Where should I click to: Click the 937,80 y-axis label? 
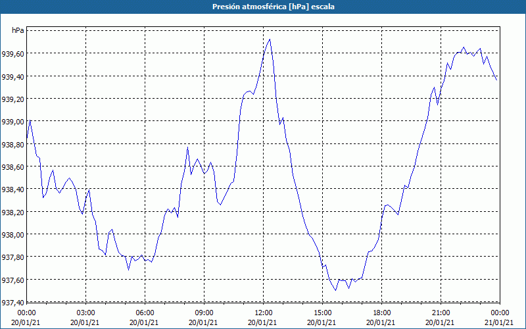(12, 257)
